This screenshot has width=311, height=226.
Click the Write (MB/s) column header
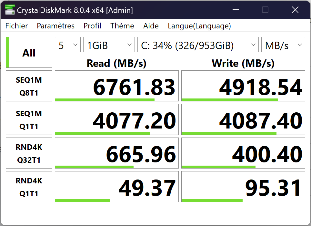point(243,63)
